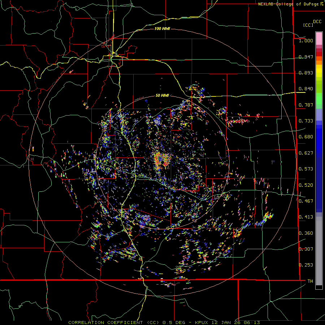Click the 100 NMI range ring label
The width and height of the screenshot is (325, 325).
tap(162, 29)
